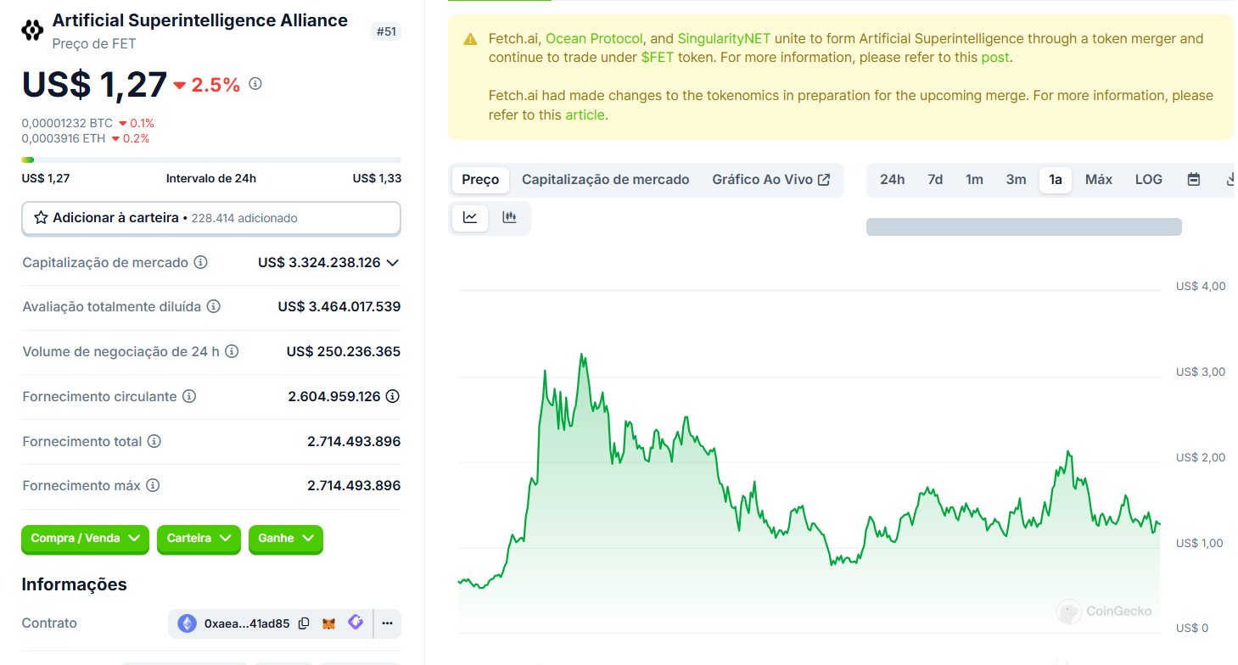Open the 'article' link in notice
Viewport: 1238px width, 665px height.
[x=585, y=115]
